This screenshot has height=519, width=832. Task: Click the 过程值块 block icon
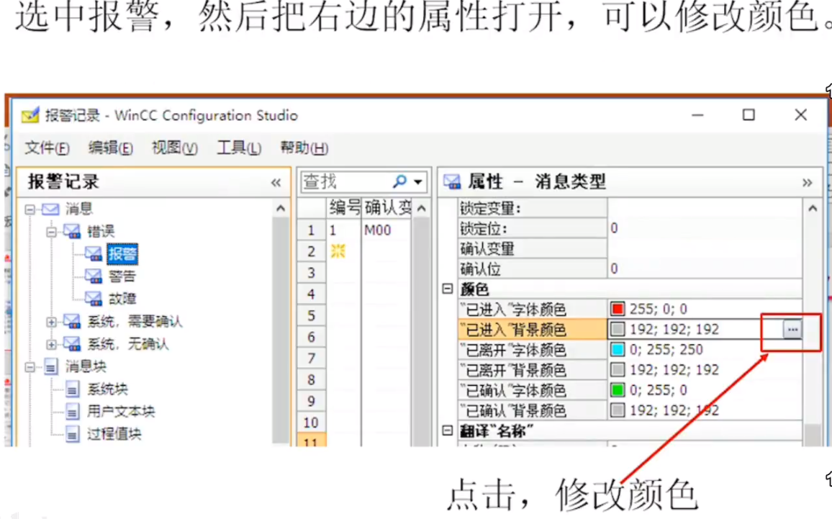click(x=72, y=434)
